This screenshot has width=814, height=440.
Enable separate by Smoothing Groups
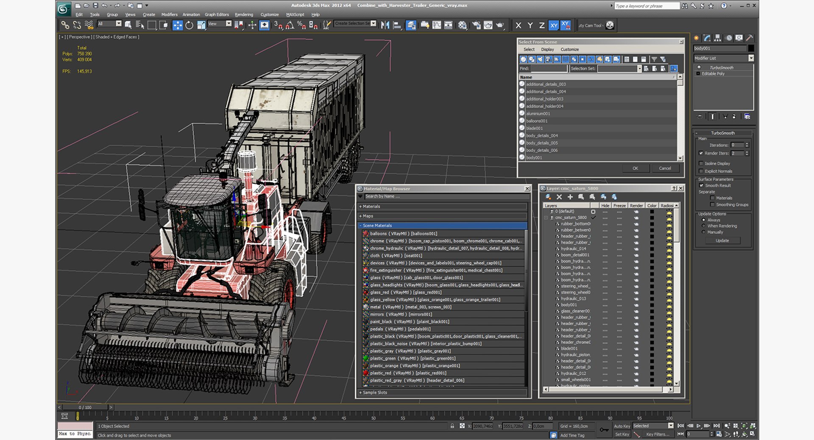[x=712, y=205]
